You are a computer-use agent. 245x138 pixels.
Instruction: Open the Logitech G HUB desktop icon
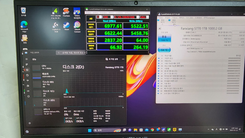(56, 27)
